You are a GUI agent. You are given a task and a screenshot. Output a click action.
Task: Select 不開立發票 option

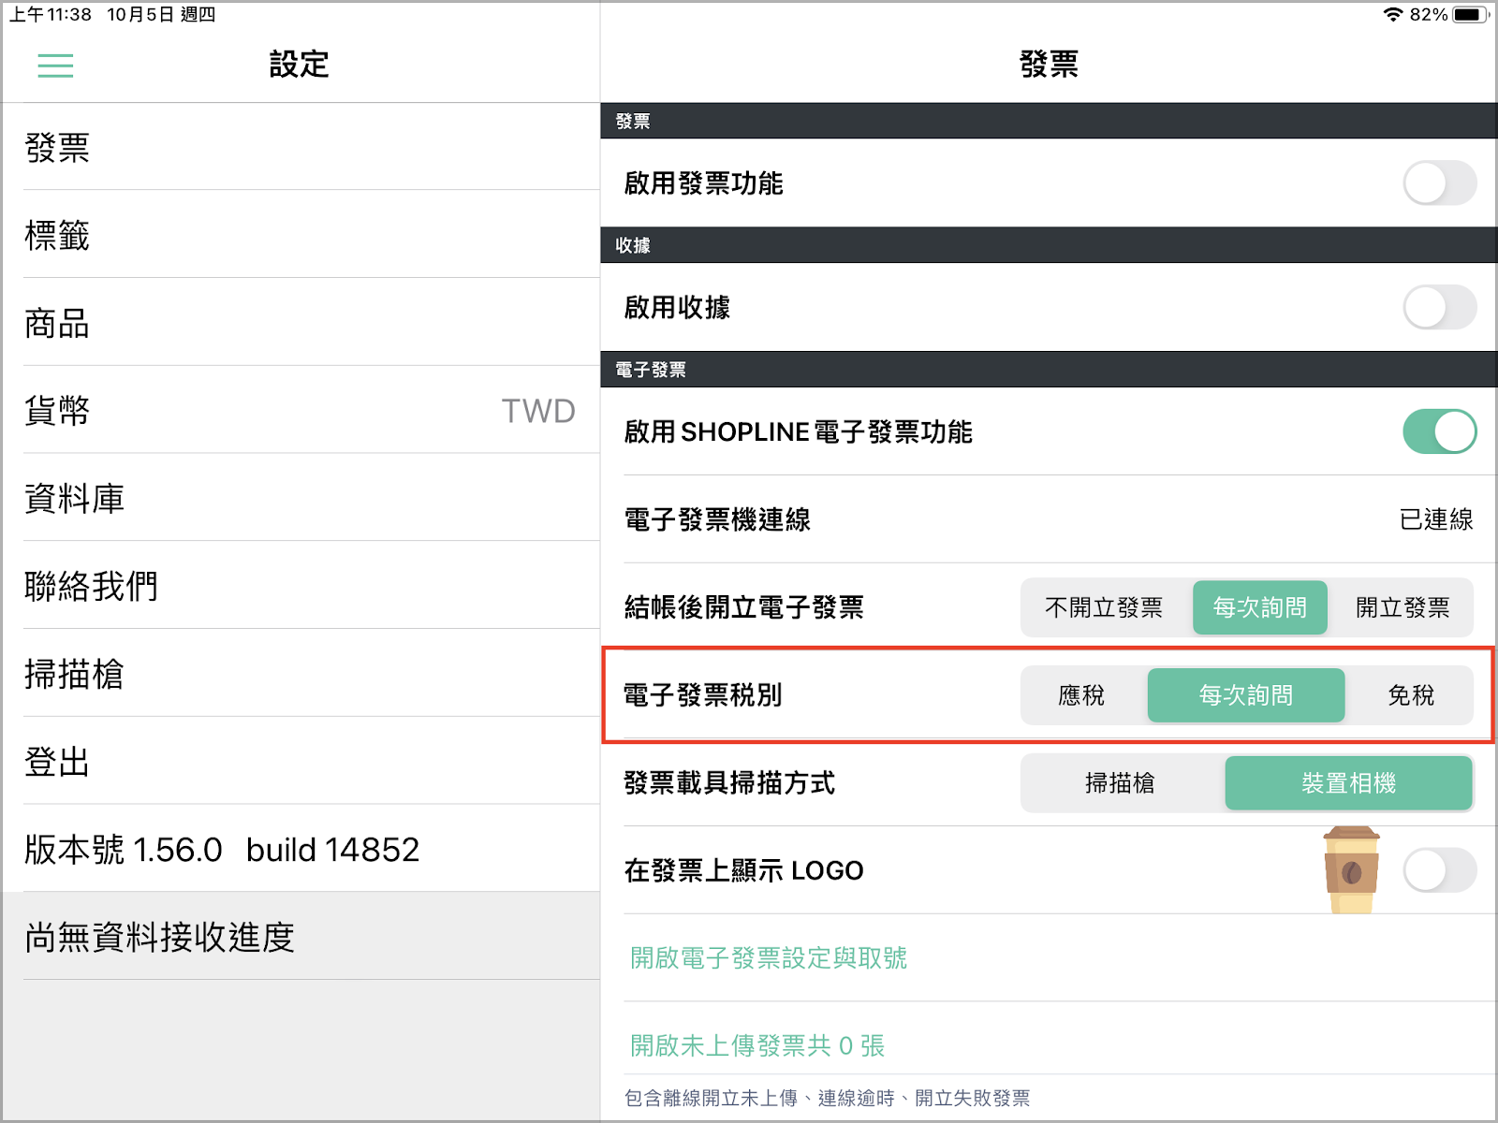pos(1105,607)
